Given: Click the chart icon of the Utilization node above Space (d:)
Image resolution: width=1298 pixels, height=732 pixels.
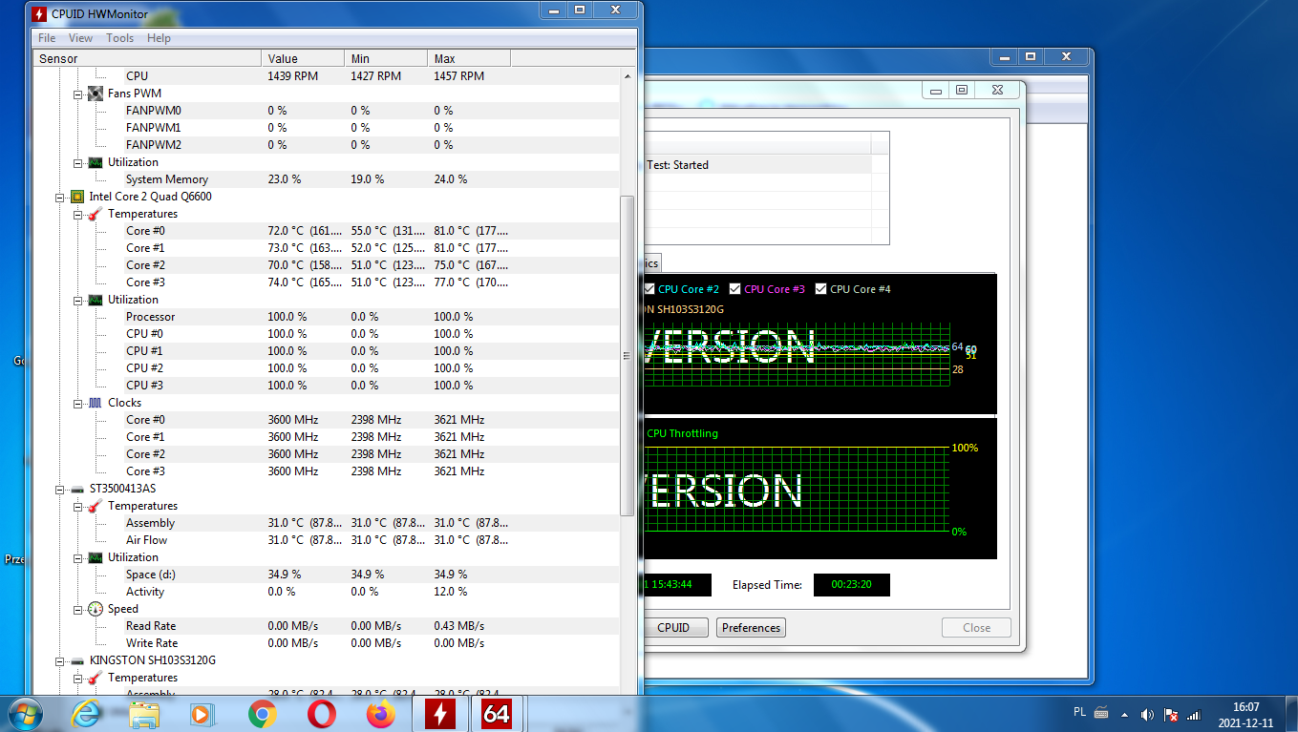Looking at the screenshot, I should coord(96,557).
